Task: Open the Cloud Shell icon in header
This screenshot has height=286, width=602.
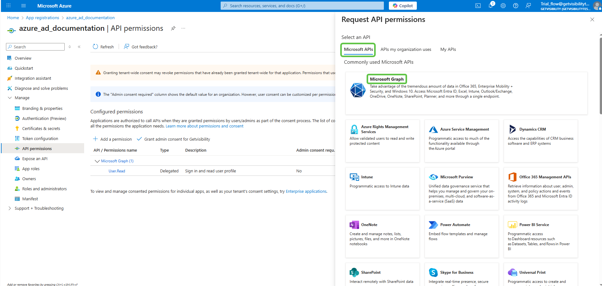Action: [478, 6]
